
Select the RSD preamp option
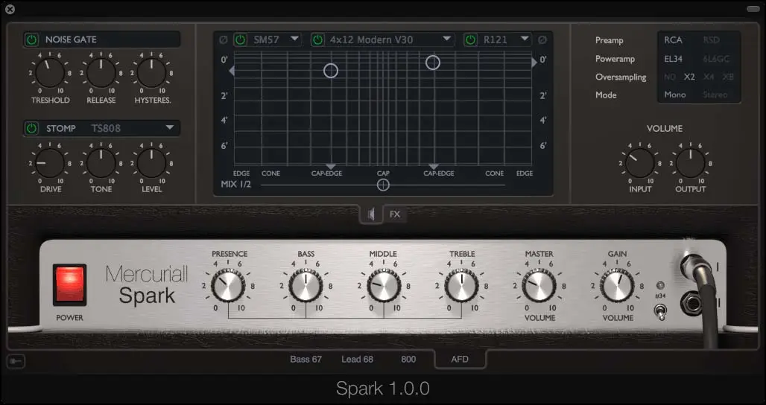712,40
